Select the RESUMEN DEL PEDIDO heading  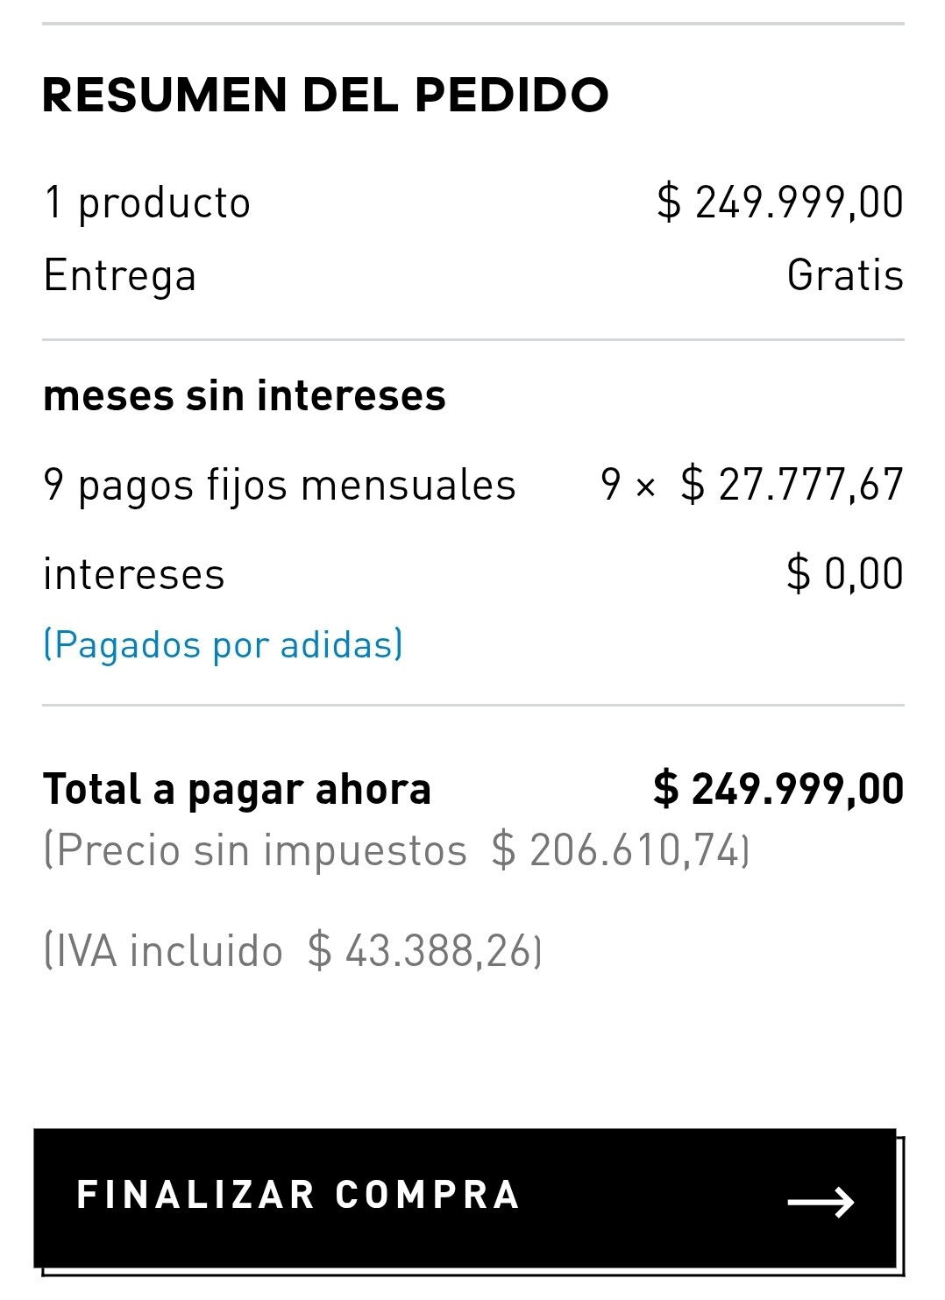[x=325, y=95]
